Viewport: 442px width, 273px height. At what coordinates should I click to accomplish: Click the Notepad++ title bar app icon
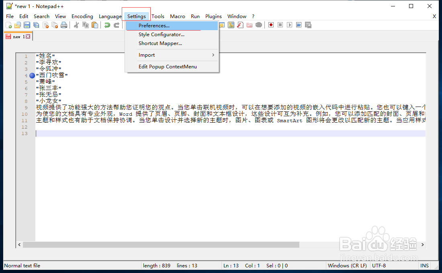(10, 6)
